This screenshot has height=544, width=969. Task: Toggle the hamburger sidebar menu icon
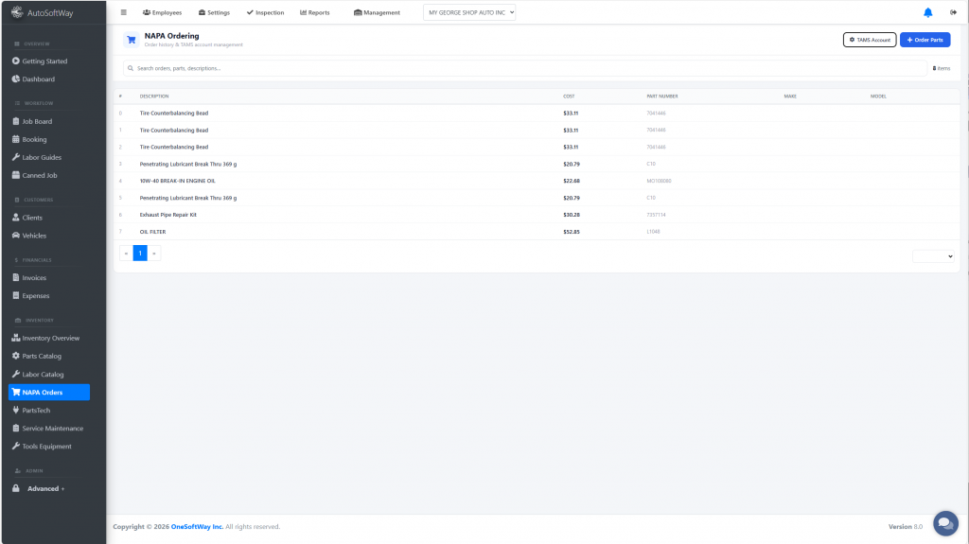coord(123,12)
